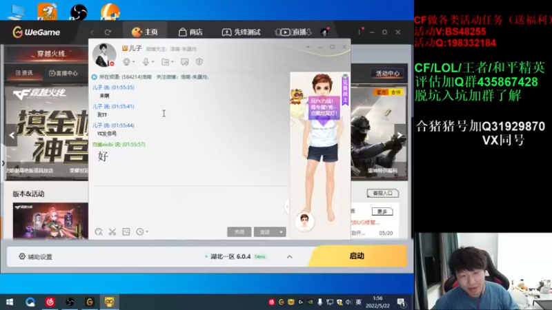Click the scissors screenshot icon
Screen dimensions: 552x310
112,232
